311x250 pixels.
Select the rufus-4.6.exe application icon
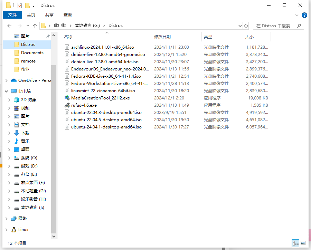pyautogui.click(x=67, y=105)
